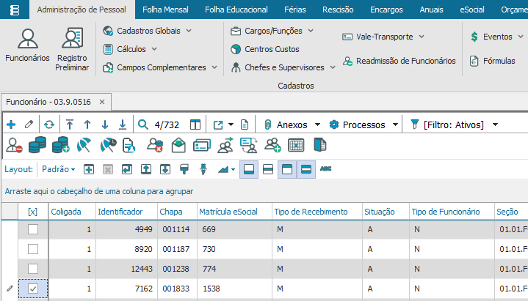The image size is (528, 301).
Task: Refresh the employee list
Action: pos(49,125)
